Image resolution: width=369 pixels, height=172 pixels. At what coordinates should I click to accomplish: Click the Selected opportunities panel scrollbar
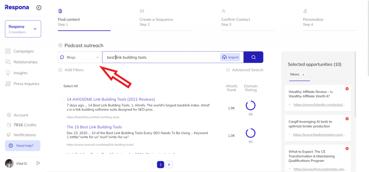(x=355, y=85)
